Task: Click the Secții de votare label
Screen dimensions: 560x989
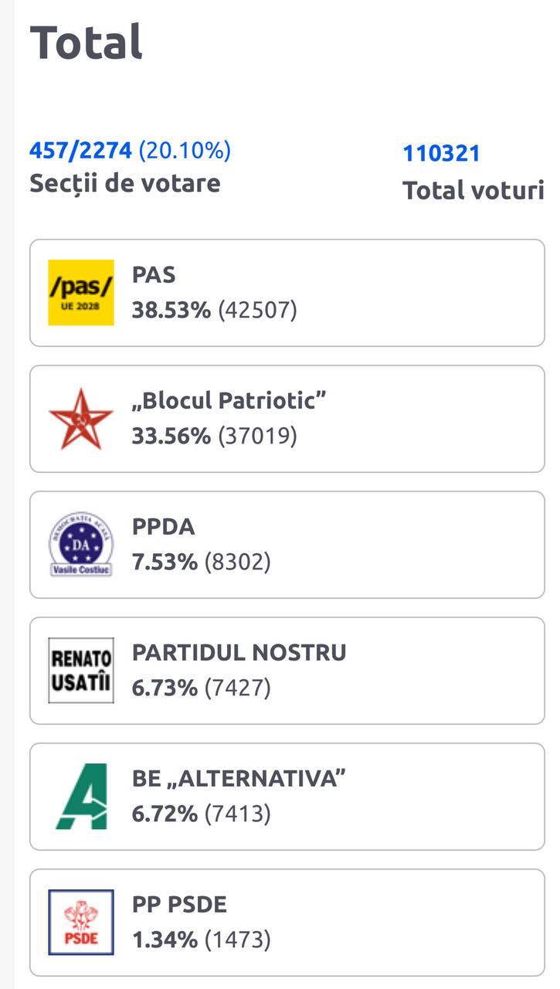Action: [x=124, y=183]
